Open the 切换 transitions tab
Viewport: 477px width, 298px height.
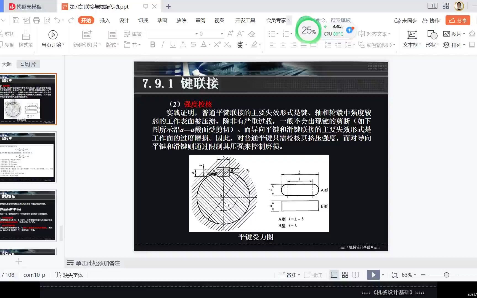pos(143,20)
